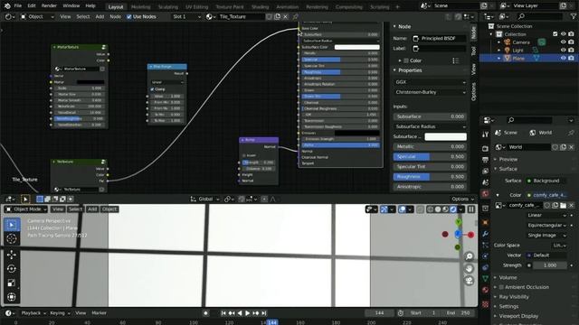Select the Move tool in viewport toolbar

pyautogui.click(x=12, y=255)
